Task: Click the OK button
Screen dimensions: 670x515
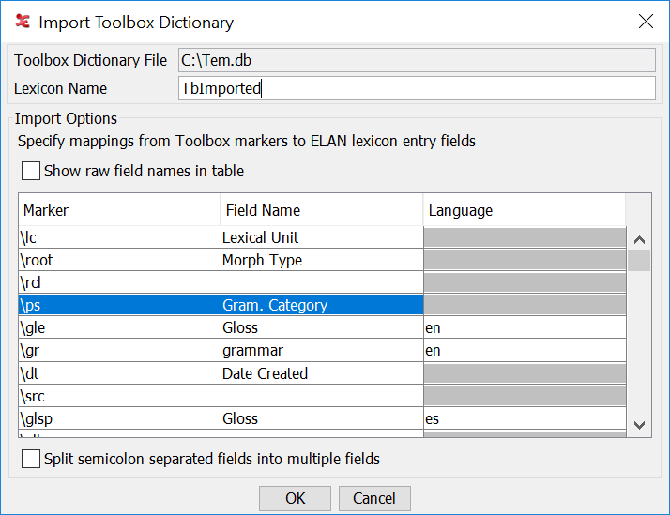Action: tap(295, 498)
